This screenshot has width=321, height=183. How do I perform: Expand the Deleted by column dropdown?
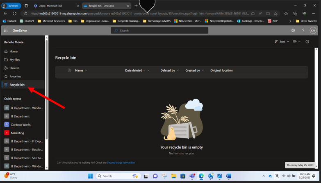178,70
